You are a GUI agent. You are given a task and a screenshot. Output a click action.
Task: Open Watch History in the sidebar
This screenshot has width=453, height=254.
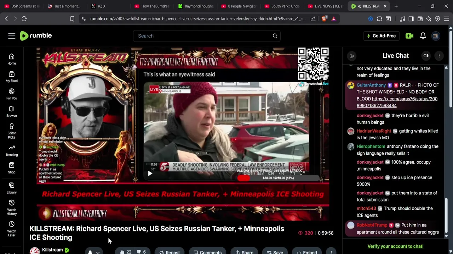[x=12, y=207]
